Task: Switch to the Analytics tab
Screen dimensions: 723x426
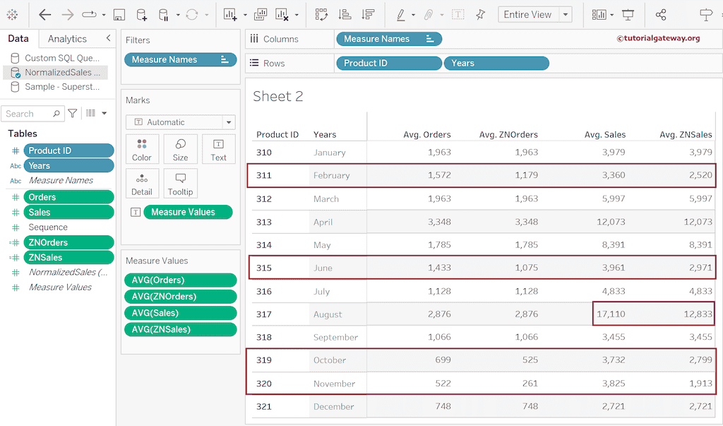Action: [67, 39]
